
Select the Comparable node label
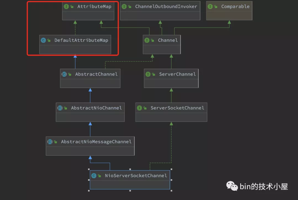[x=235, y=7]
